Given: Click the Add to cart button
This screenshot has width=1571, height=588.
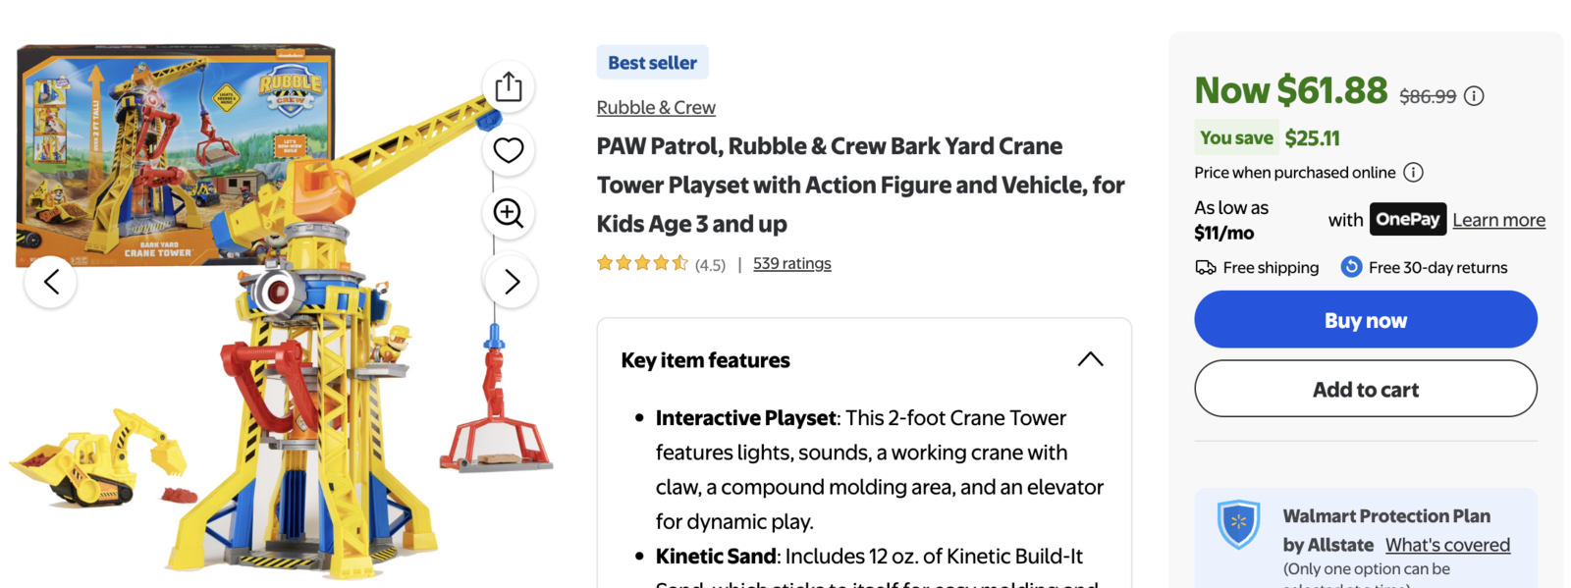Looking at the screenshot, I should (1365, 389).
